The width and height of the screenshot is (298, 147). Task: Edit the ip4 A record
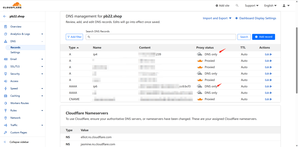point(268,54)
